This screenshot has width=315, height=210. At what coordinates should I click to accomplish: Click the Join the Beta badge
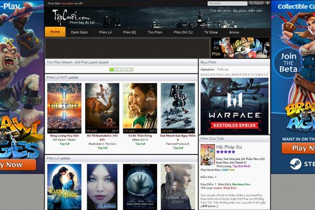pos(288,62)
